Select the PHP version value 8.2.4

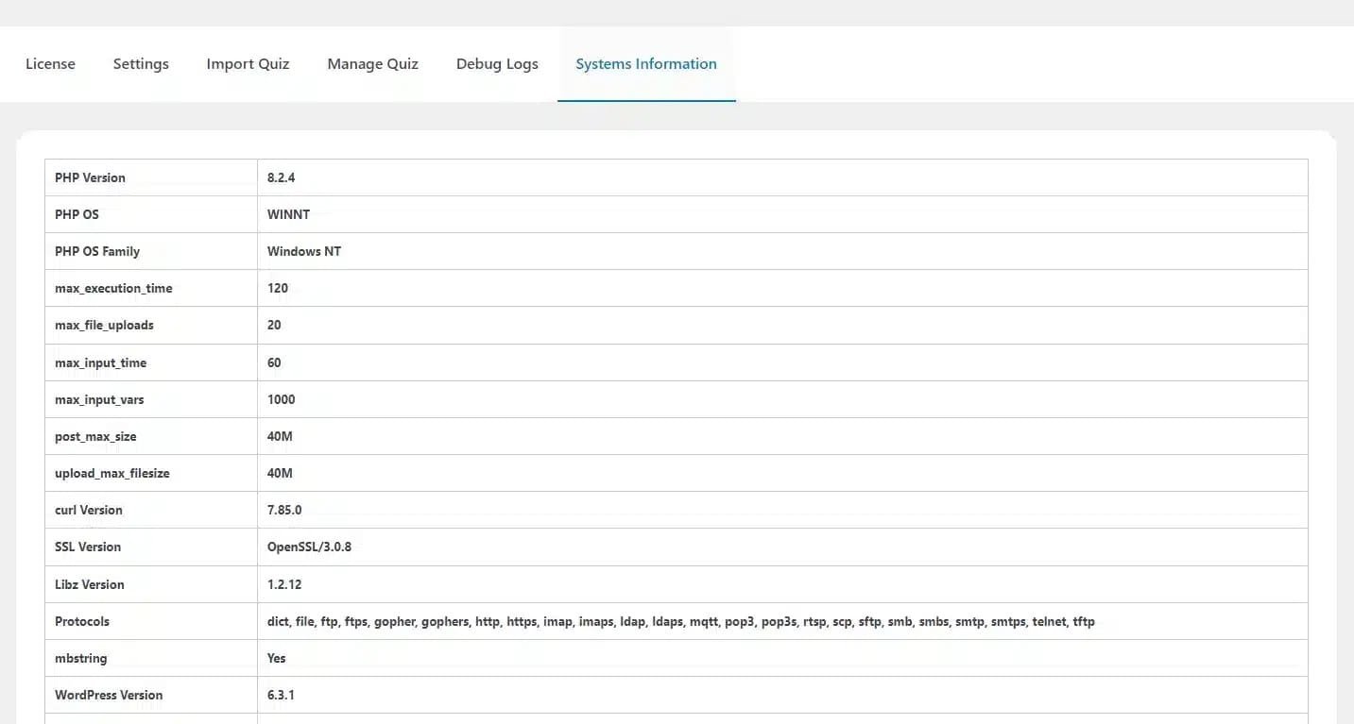(x=282, y=177)
